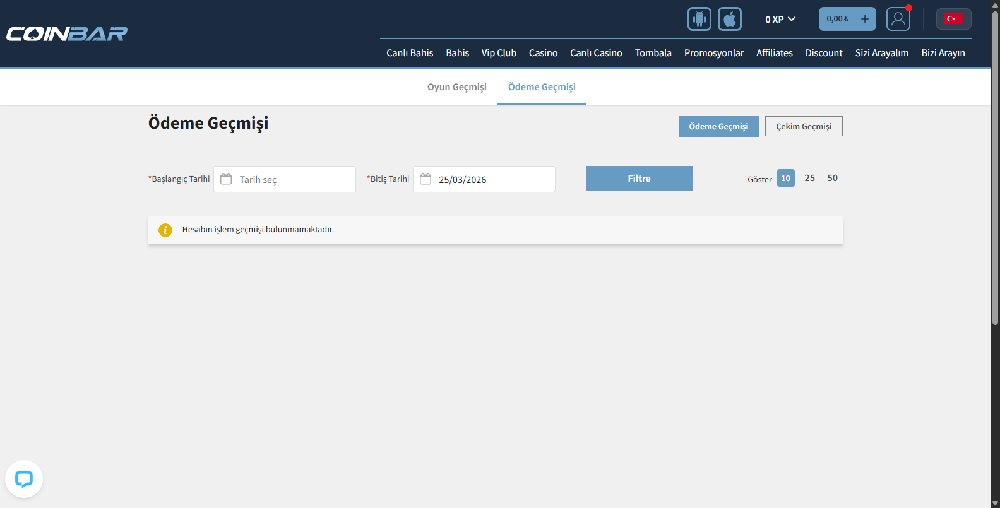Click the Coinbar logo
Screen dimensions: 1000x508
tap(67, 33)
